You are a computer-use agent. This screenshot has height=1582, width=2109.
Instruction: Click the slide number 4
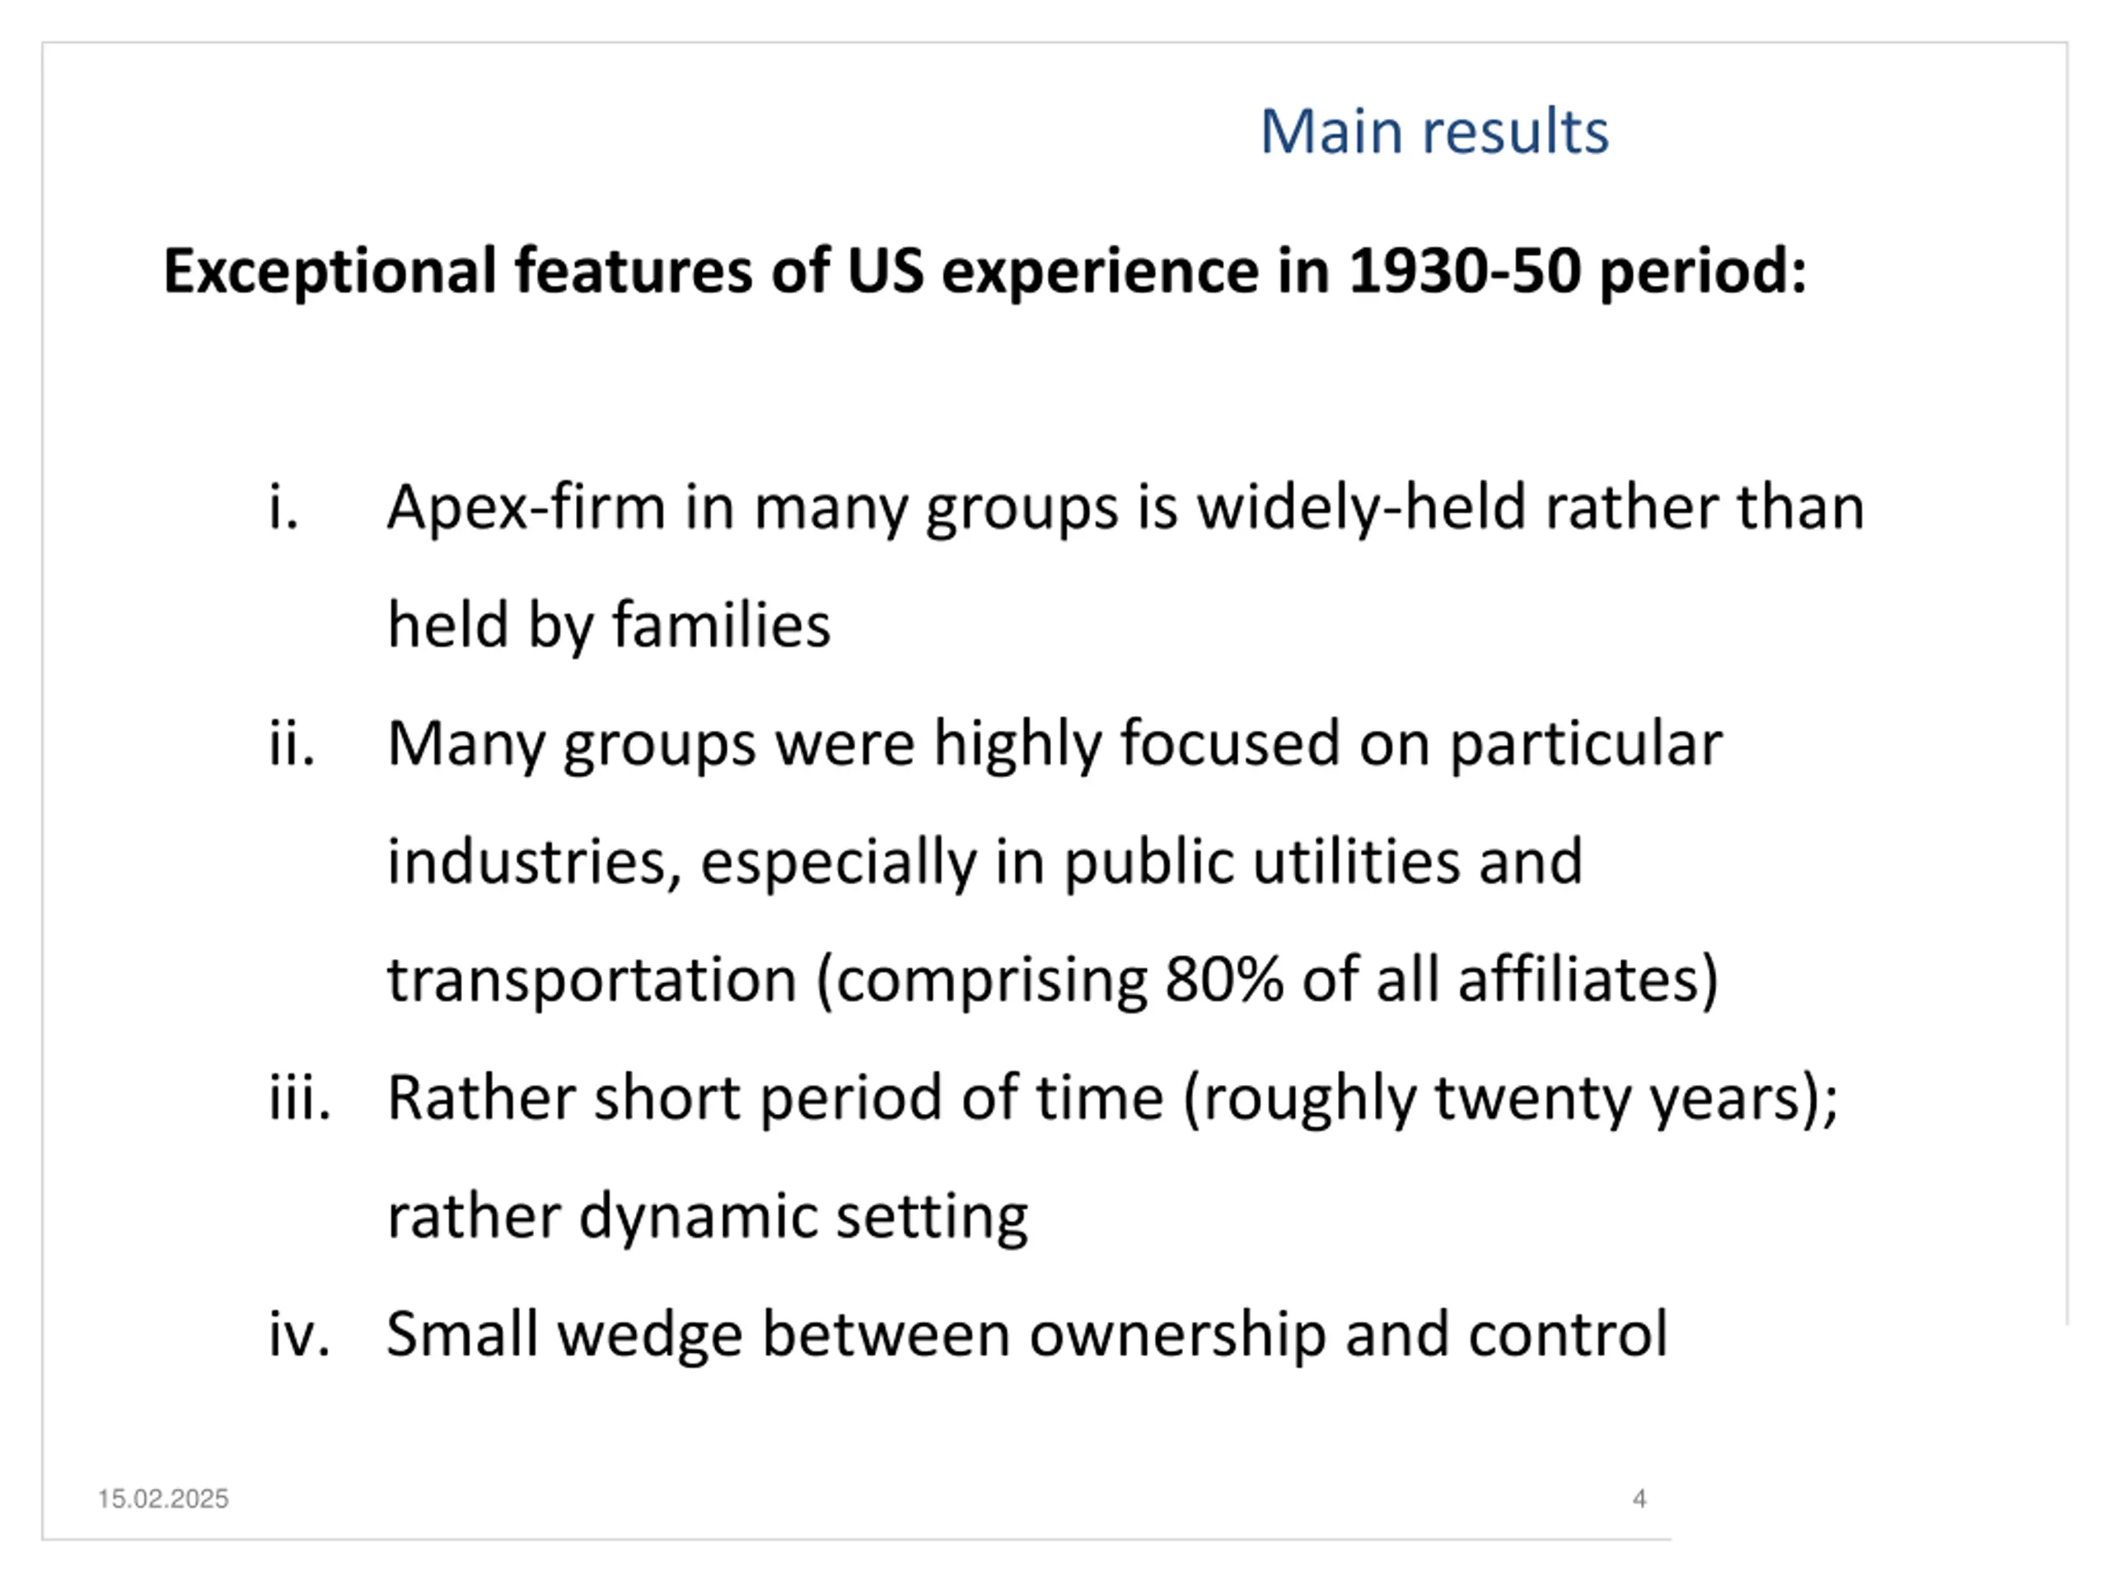(1639, 1499)
